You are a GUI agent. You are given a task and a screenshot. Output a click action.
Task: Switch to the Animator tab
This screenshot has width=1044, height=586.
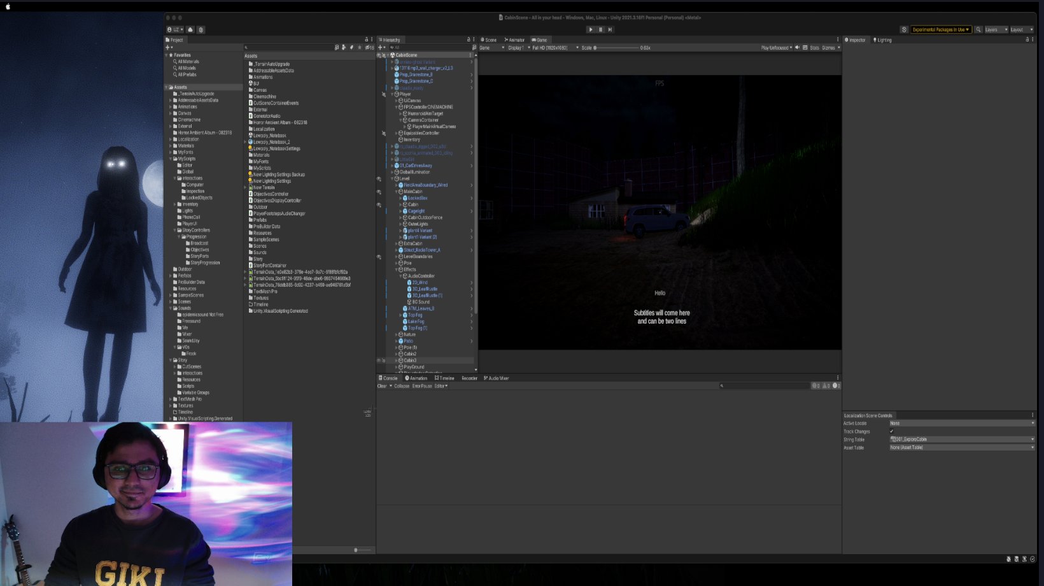point(514,39)
